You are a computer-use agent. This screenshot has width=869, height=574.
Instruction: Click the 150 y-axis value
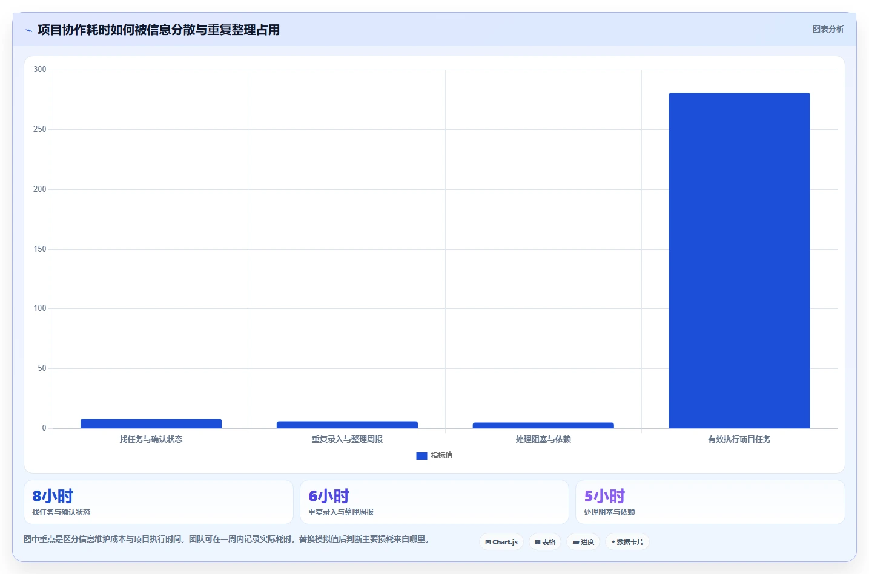click(x=40, y=249)
